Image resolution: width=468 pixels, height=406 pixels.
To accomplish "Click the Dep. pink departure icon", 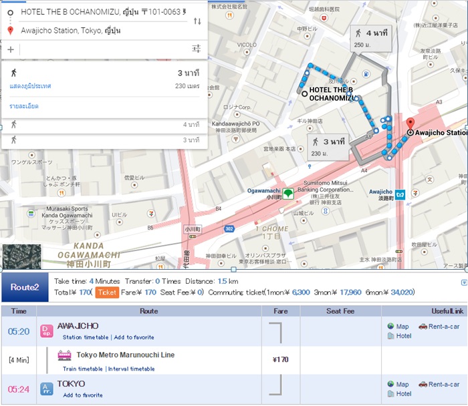I will pyautogui.click(x=47, y=331).
